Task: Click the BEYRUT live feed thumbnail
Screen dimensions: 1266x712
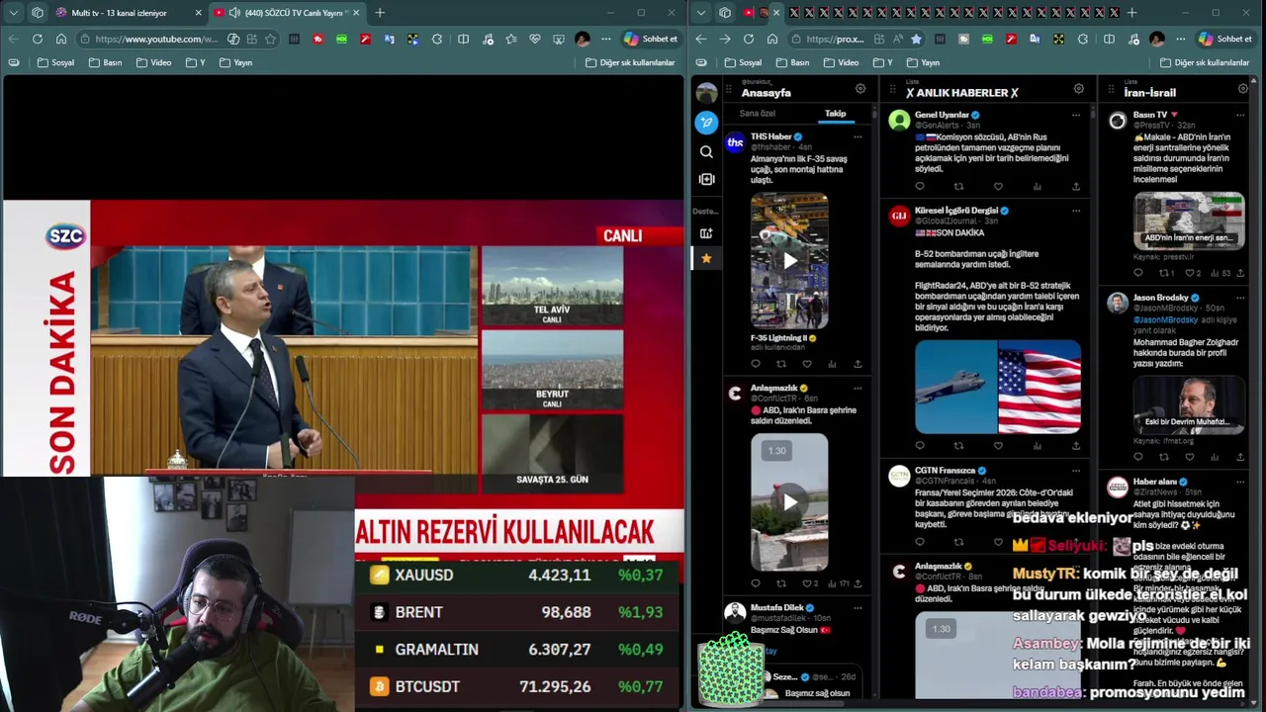Action: (552, 370)
